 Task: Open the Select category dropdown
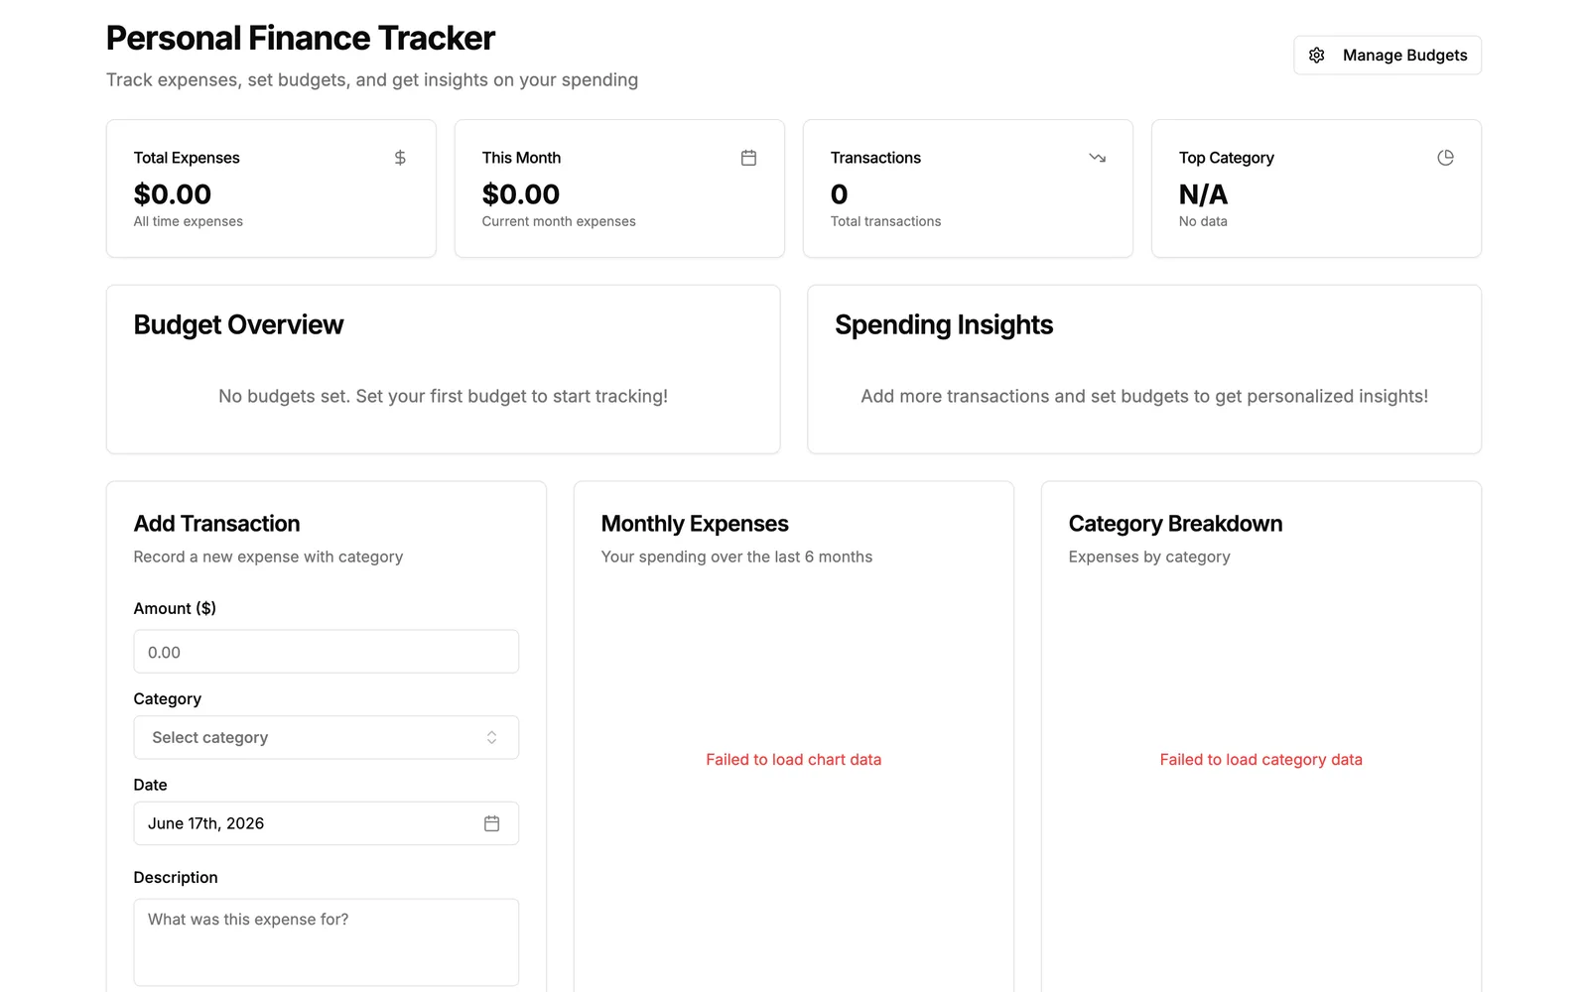(x=326, y=737)
